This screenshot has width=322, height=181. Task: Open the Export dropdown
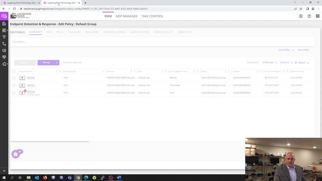pyautogui.click(x=302, y=62)
